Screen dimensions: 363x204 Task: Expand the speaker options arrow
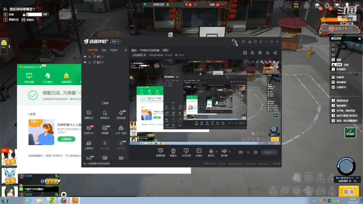point(229,152)
